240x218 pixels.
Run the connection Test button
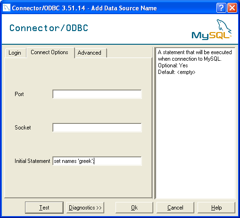tap(44, 208)
